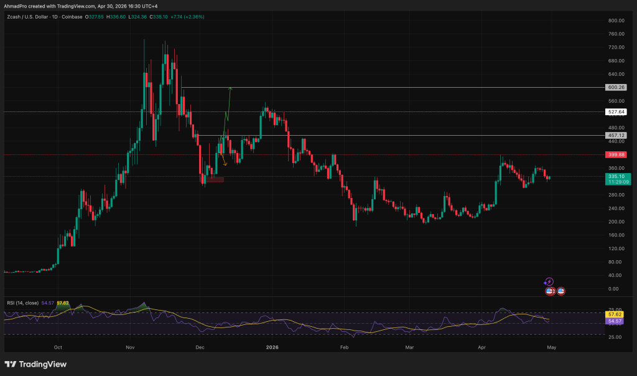Click the 527.64 price level label
The height and width of the screenshot is (376, 637).
tap(615, 112)
